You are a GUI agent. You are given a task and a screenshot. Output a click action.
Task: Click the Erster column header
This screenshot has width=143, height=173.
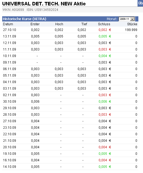click(35, 24)
